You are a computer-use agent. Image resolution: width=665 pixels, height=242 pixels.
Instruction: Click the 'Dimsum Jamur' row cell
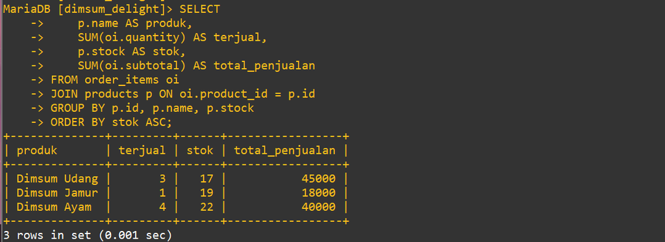(x=57, y=193)
